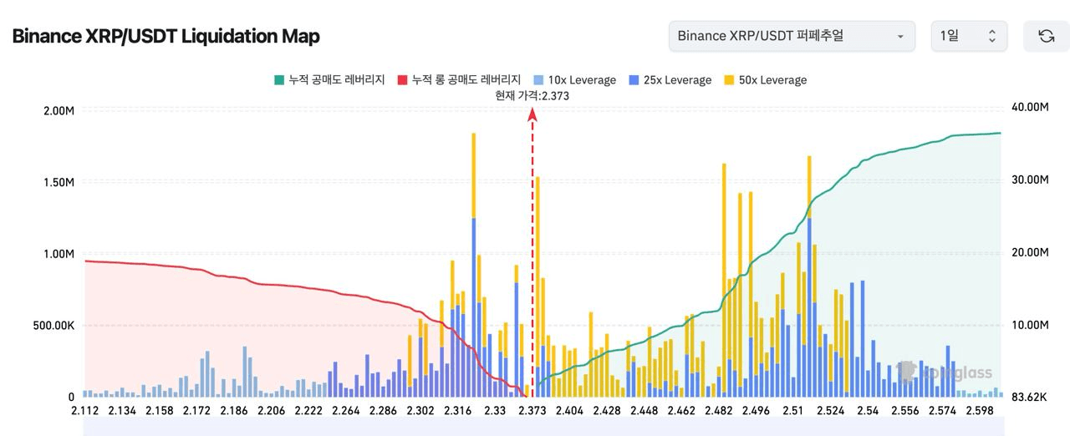Click the yellow 50x Leverage swatch
1070x436 pixels.
tap(729, 80)
